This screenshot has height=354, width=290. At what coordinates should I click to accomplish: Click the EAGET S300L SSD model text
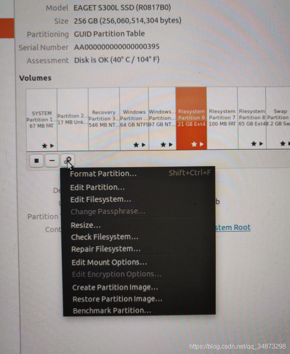tap(122, 8)
